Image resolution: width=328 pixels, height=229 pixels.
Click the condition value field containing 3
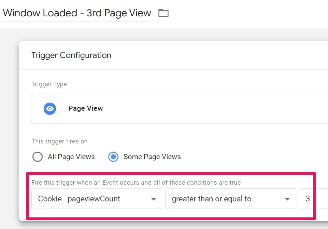(312, 199)
